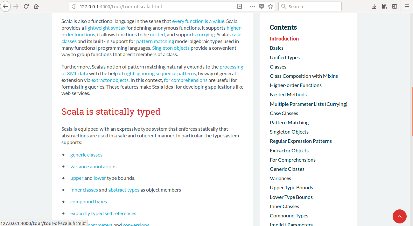Image resolution: width=413 pixels, height=226 pixels.
Task: Follow the 'extractor objects' link
Action: [x=110, y=80]
